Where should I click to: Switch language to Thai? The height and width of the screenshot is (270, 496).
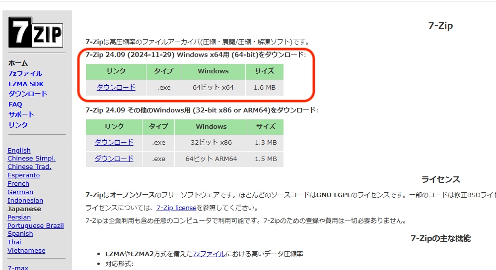[x=14, y=242]
